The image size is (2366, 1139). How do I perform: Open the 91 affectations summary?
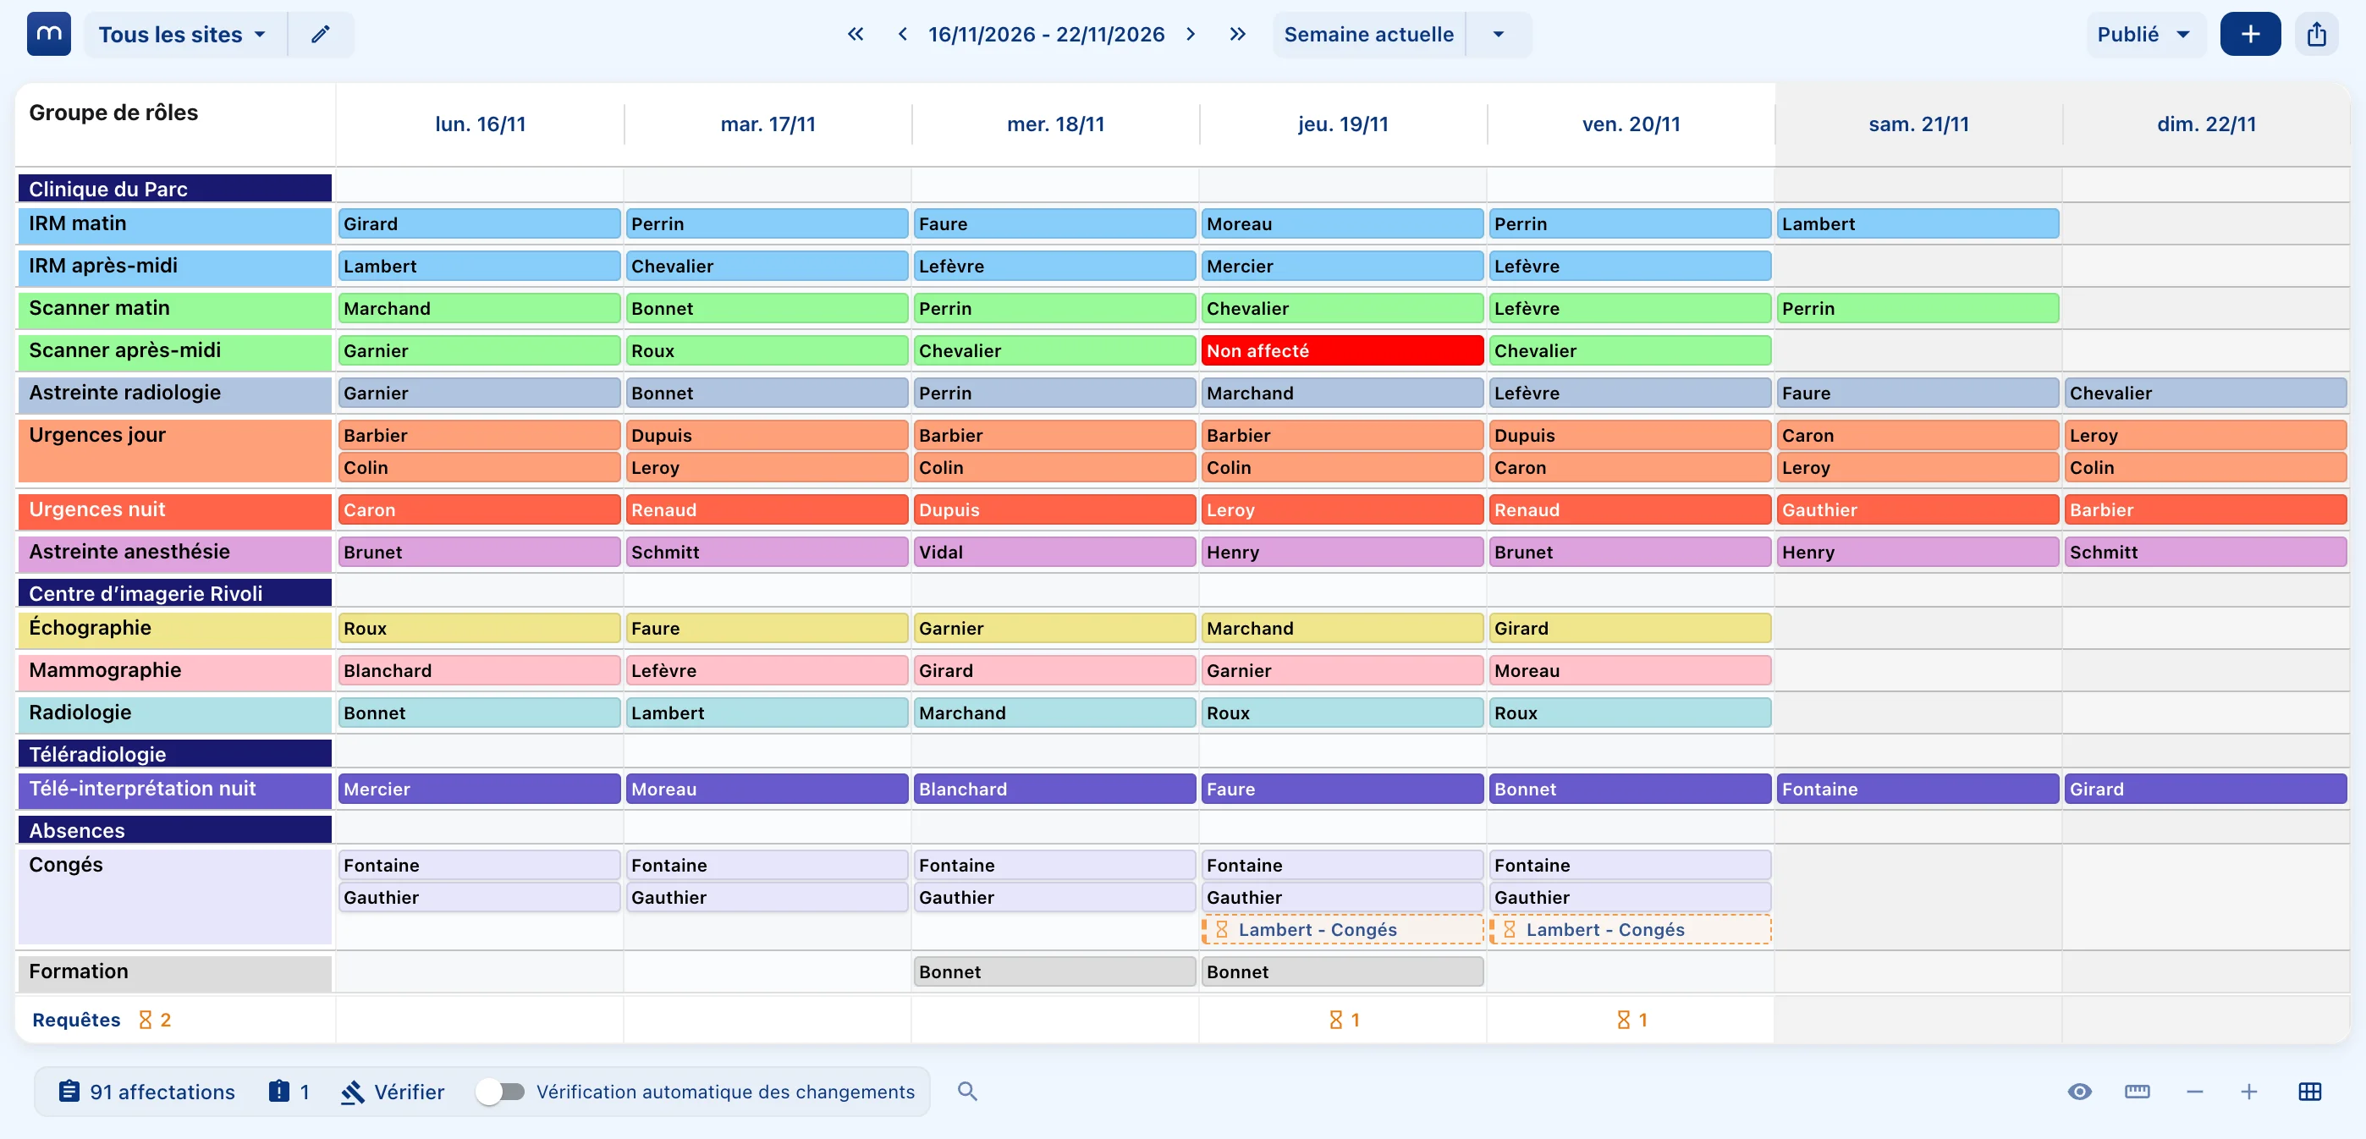click(x=147, y=1092)
